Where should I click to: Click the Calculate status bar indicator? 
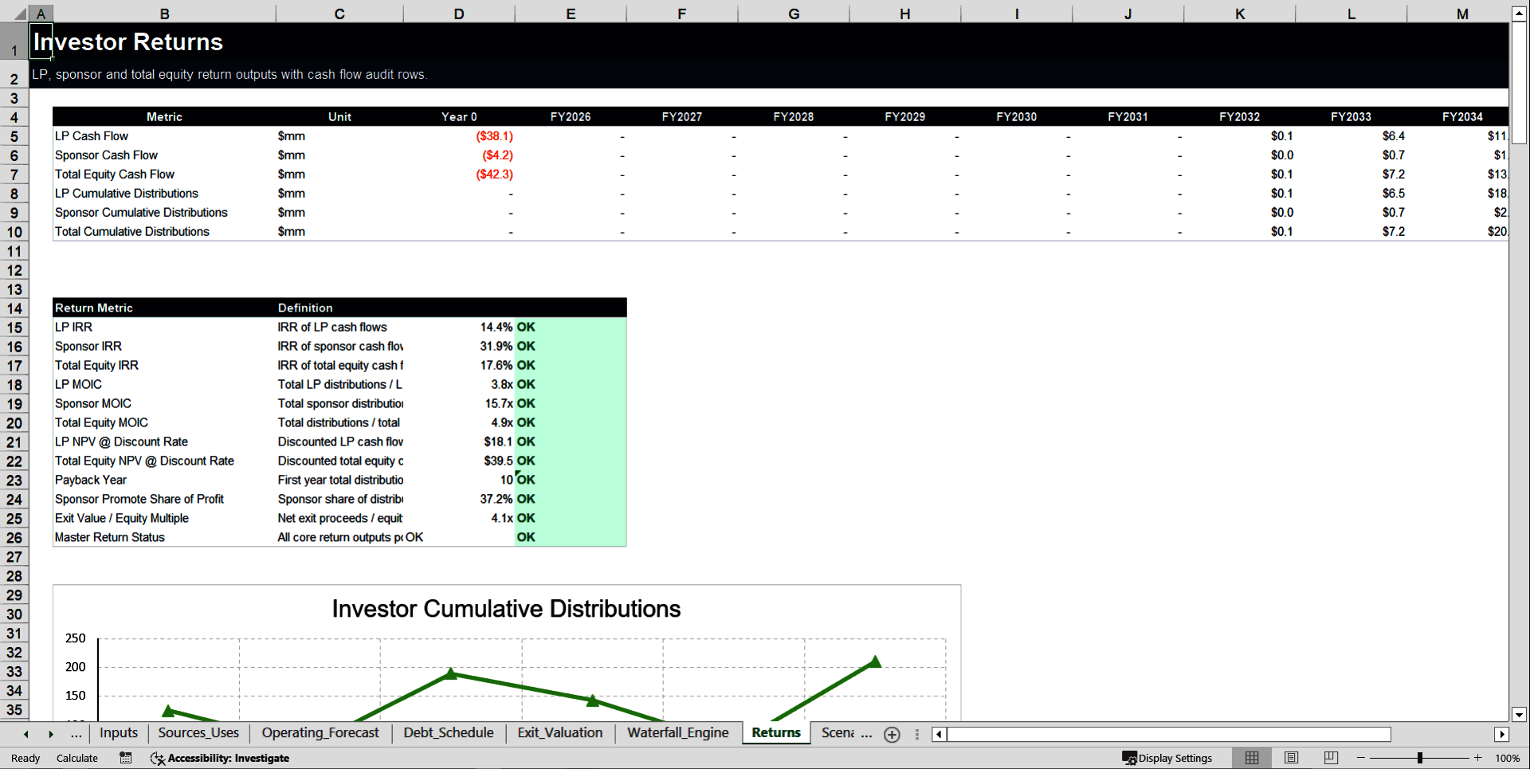[77, 758]
